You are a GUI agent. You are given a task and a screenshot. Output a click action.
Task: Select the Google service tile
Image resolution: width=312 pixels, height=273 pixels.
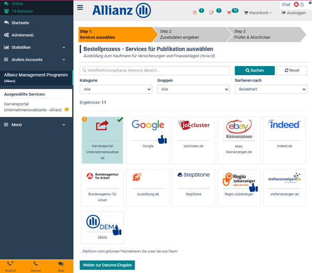pyautogui.click(x=148, y=140)
